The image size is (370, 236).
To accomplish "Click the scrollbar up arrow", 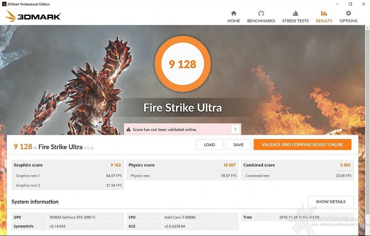I will [x=368, y=28].
